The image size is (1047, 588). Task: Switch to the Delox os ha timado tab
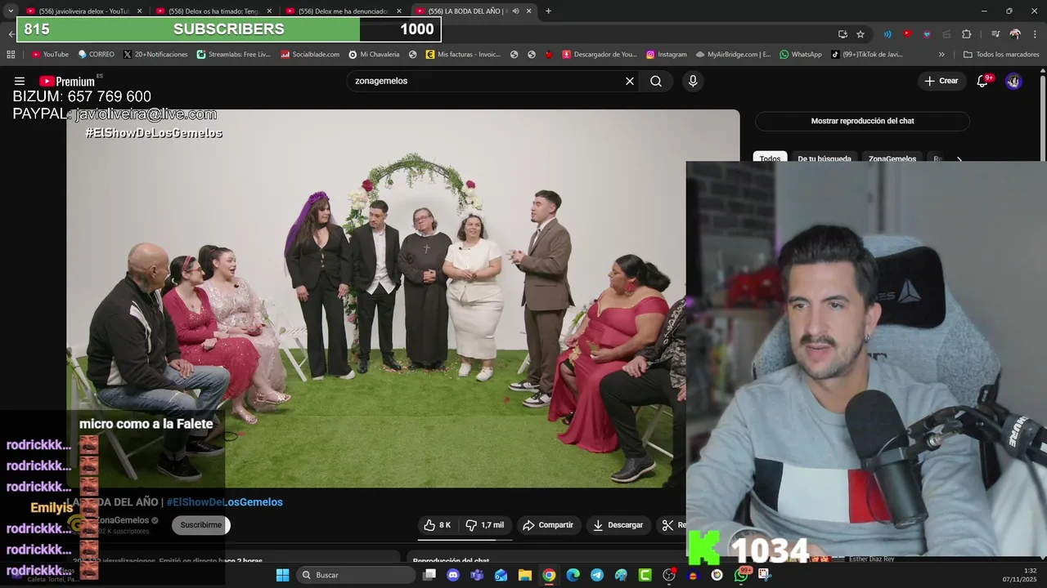click(x=213, y=11)
